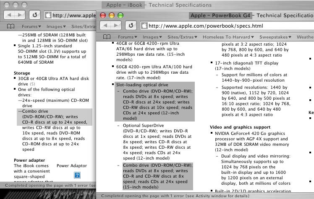Image resolution: width=314 pixels, height=199 pixels.
Task: Expand Sites/Extras bookmark menu in PowerBook window
Action: point(182,37)
